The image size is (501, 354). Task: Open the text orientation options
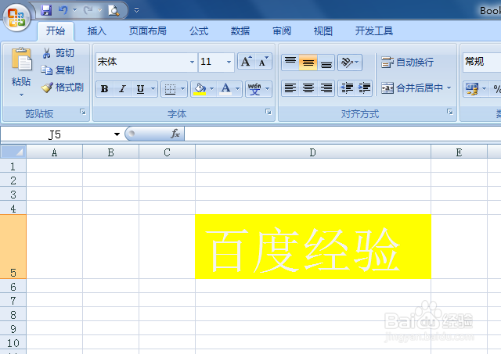tap(350, 62)
